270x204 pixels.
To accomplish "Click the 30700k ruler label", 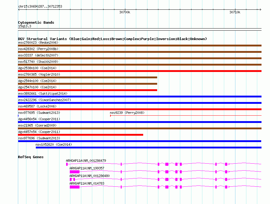I will [x=125, y=12].
